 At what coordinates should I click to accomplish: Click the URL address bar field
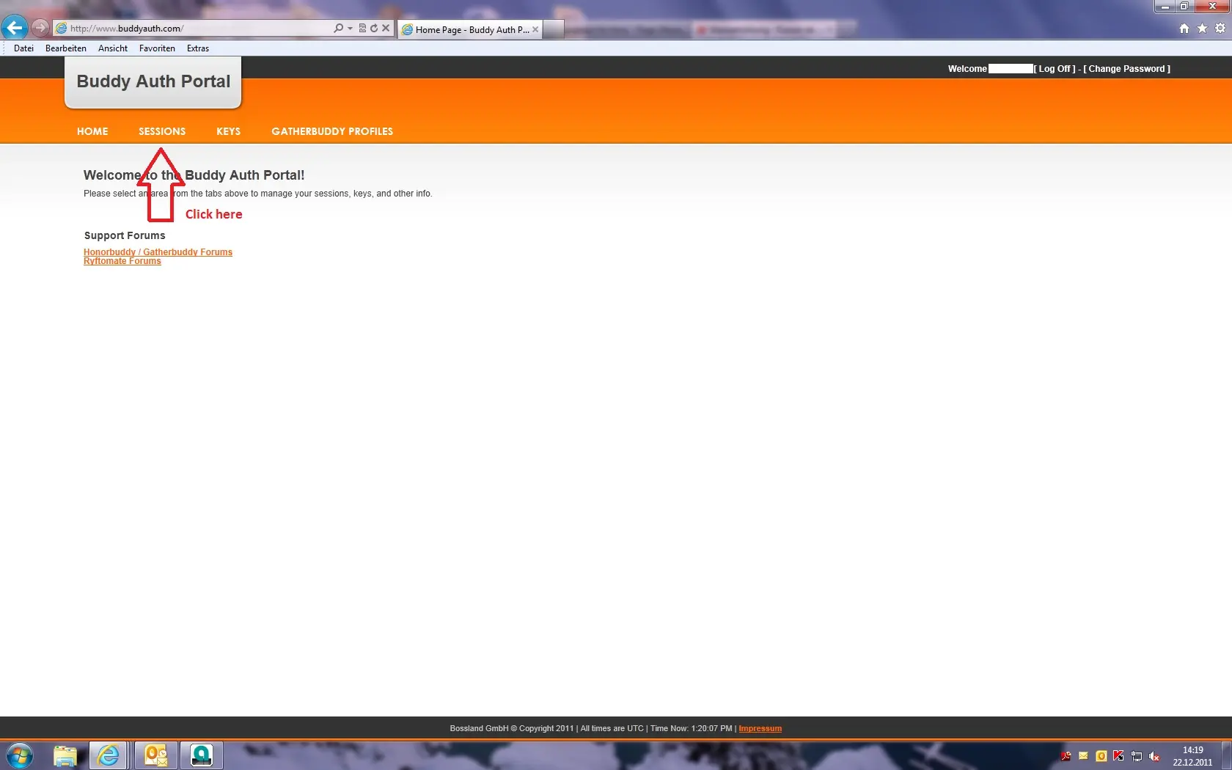click(198, 29)
